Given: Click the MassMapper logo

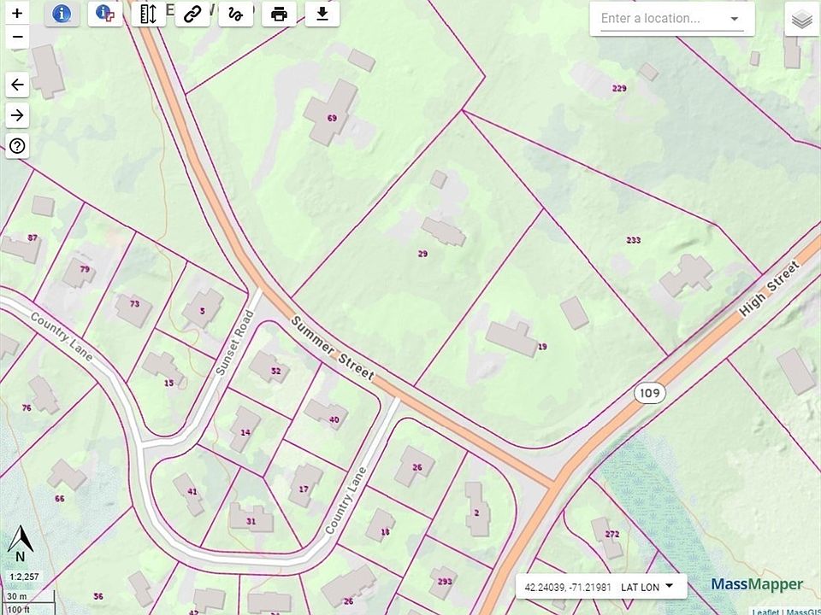Looking at the screenshot, I should tap(757, 584).
